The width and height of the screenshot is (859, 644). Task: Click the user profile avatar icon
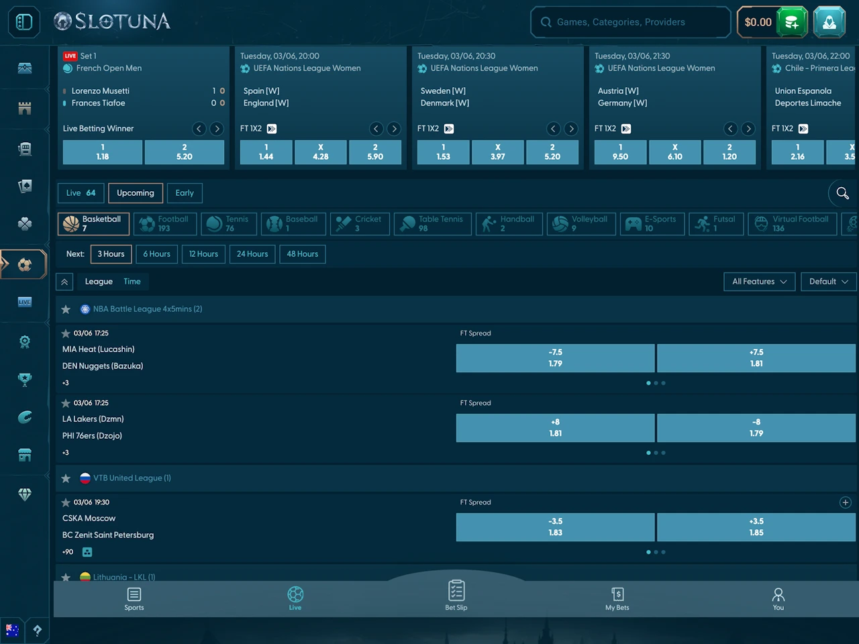[829, 22]
